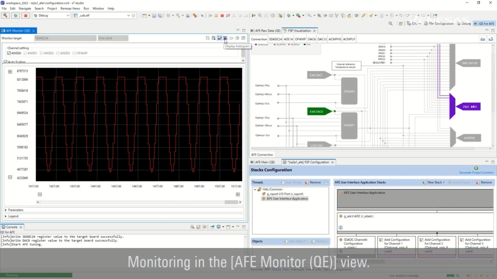Viewport: 497px width, 279px height.
Task: Select AFE User Interface Application thread
Action: click(x=287, y=198)
